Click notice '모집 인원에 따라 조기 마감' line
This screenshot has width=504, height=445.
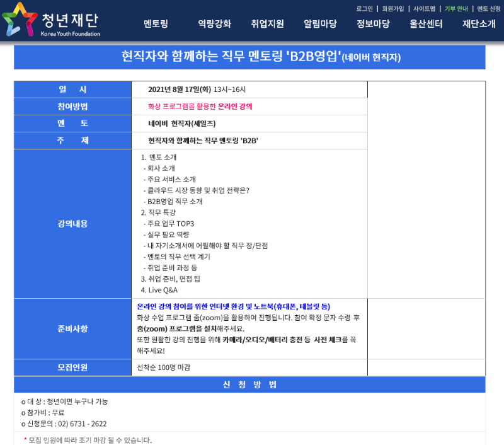click(88, 440)
